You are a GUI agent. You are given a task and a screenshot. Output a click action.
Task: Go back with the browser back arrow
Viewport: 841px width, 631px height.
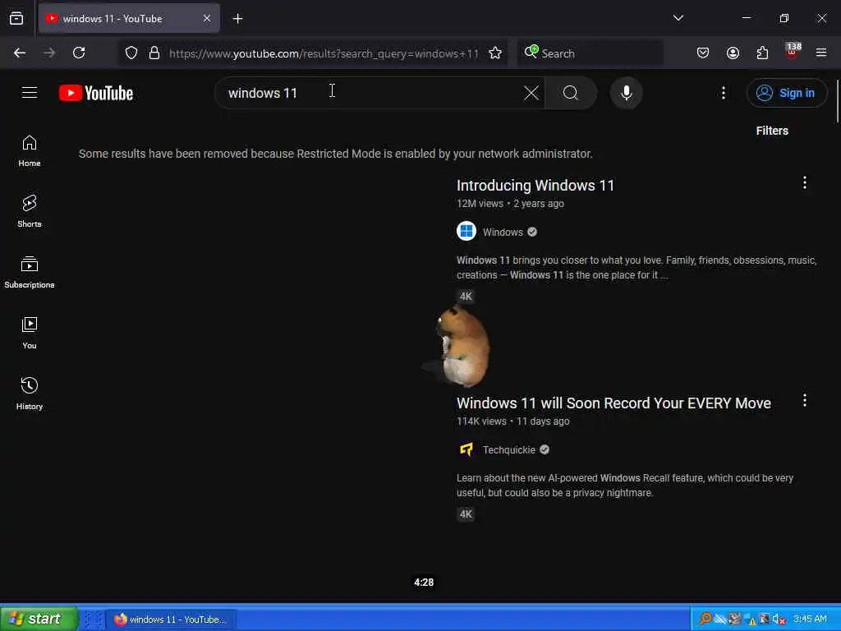click(x=20, y=53)
